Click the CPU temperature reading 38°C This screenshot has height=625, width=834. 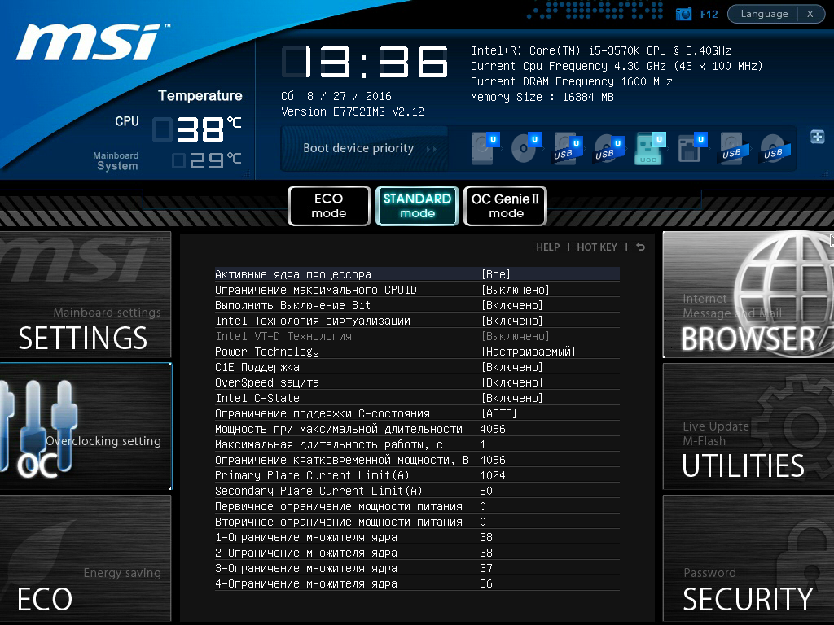pos(198,129)
